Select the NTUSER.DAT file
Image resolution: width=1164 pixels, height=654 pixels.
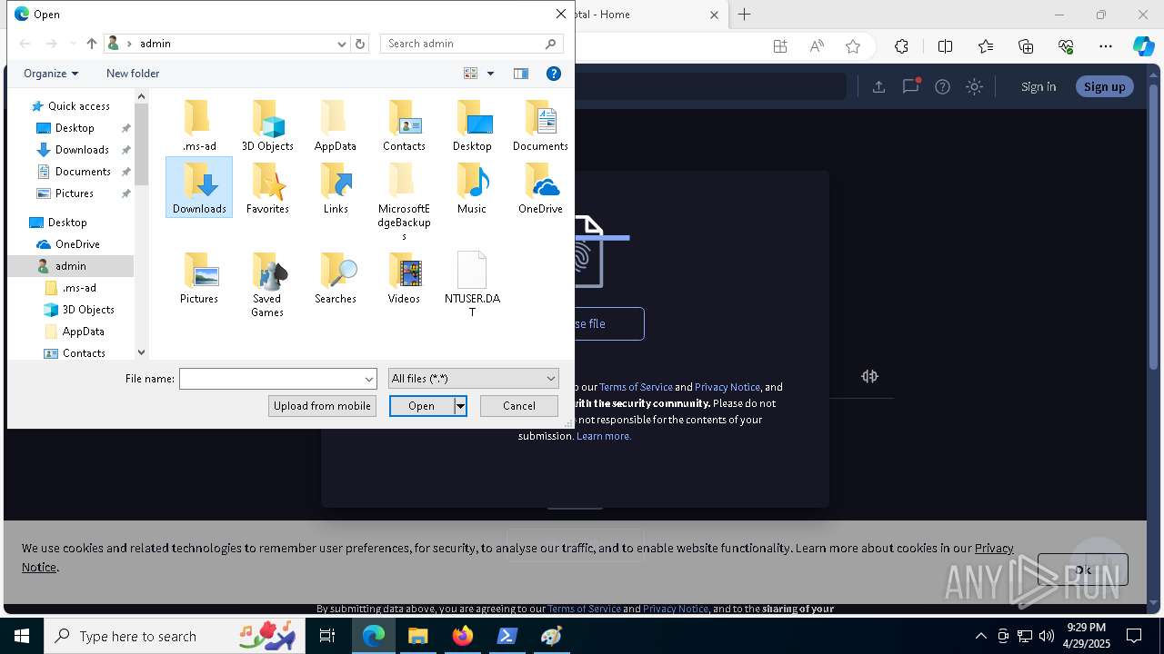472,284
